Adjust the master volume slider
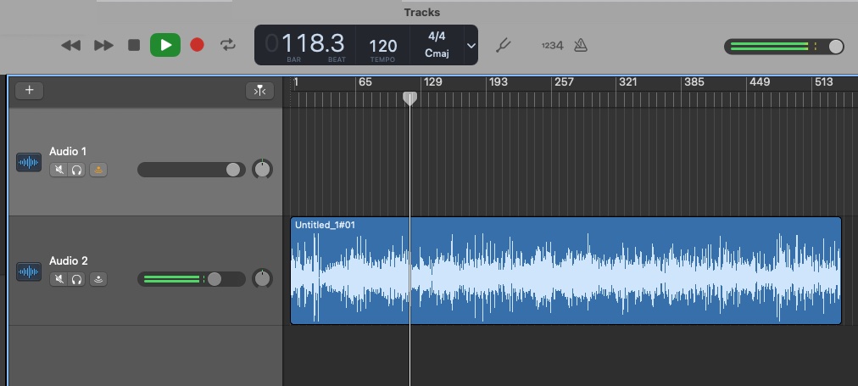 (783, 47)
